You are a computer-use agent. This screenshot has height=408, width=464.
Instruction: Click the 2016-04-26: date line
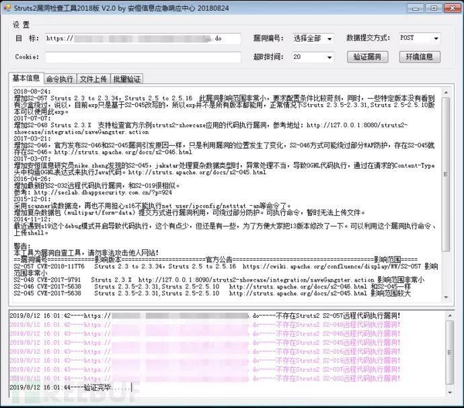tap(32, 178)
